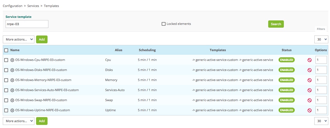This screenshot has width=330, height=128.
Task: Click the Service template search field
Action: pyautogui.click(x=27, y=24)
